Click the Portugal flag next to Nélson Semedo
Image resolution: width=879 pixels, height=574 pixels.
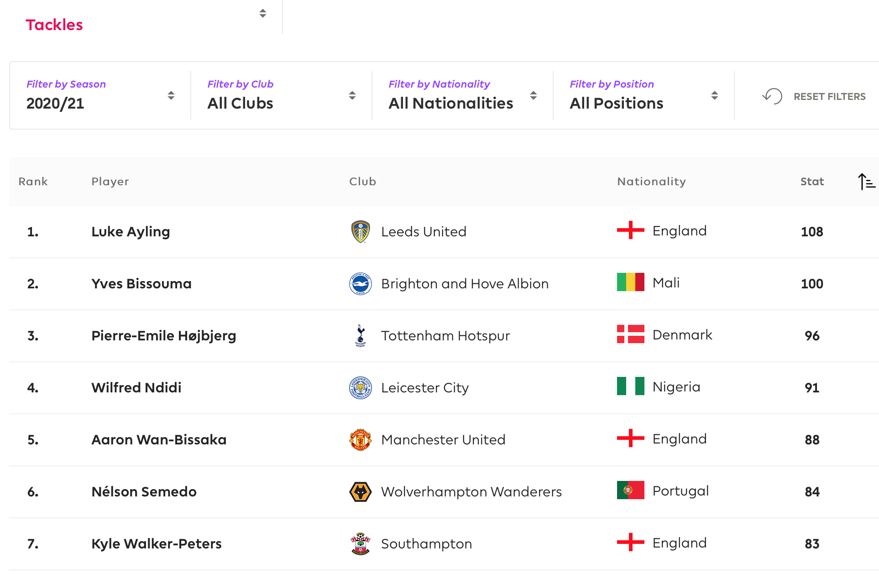(630, 491)
